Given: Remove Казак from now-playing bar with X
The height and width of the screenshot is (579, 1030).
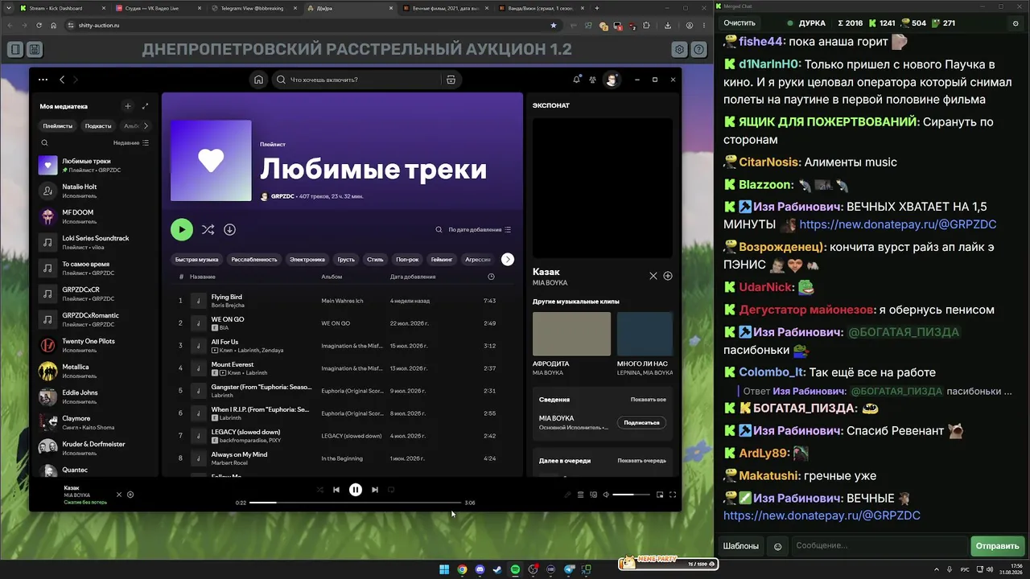Looking at the screenshot, I should tap(119, 495).
